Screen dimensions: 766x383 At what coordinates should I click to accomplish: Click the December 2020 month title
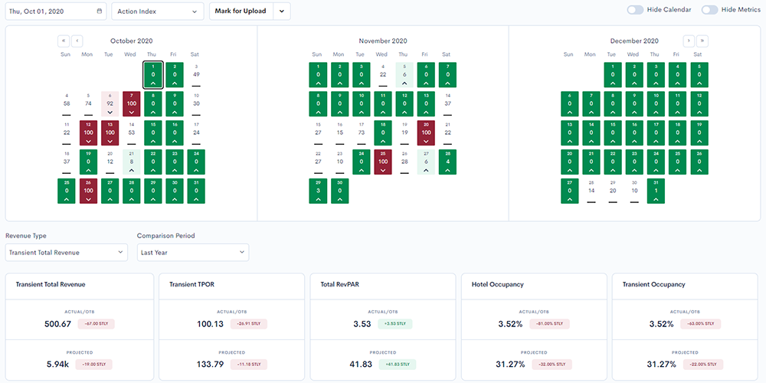tap(634, 41)
